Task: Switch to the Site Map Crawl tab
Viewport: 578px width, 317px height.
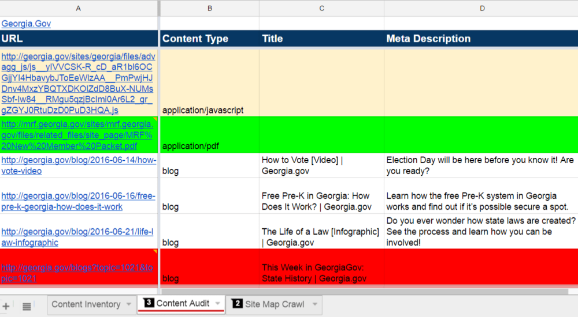Action: click(275, 304)
